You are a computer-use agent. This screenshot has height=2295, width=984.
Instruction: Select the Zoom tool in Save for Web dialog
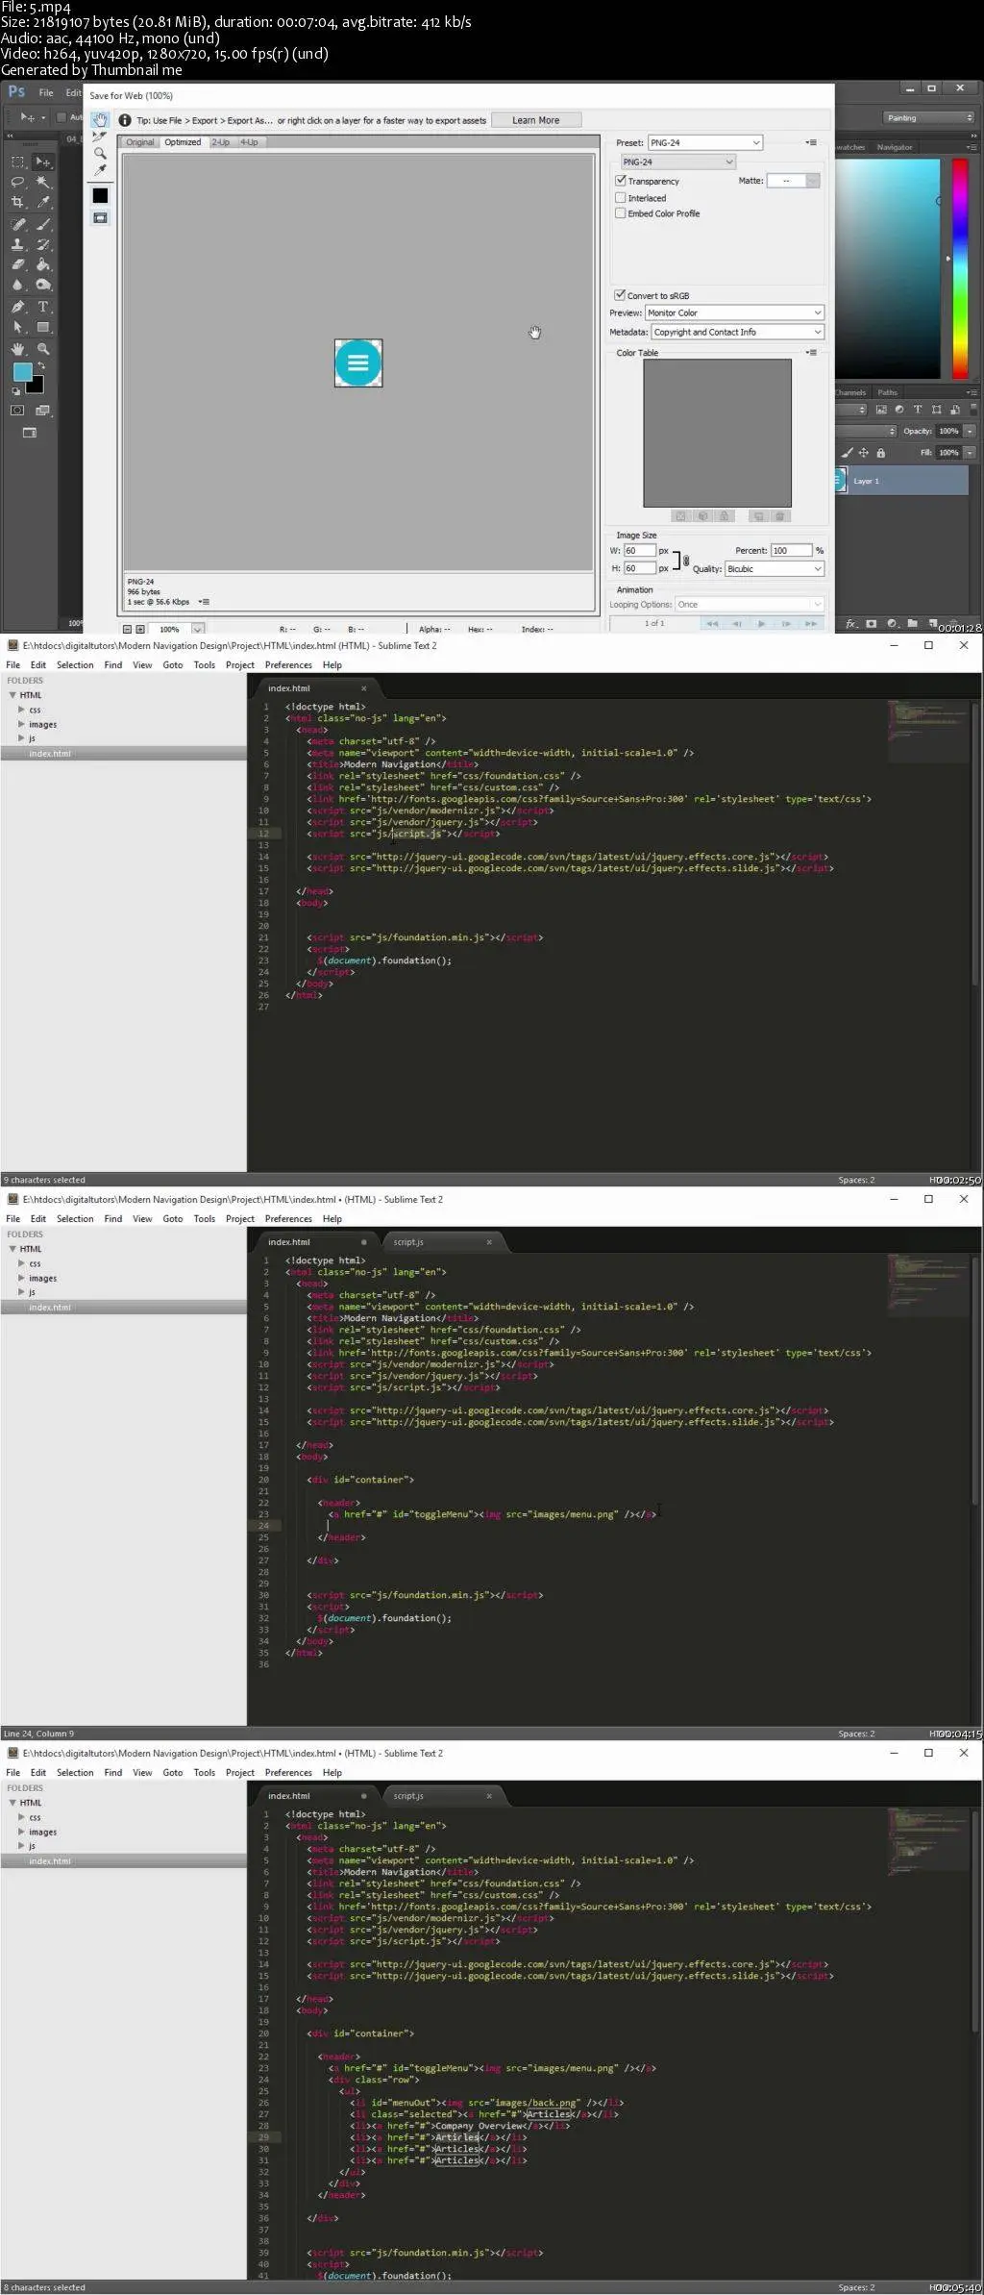point(100,153)
